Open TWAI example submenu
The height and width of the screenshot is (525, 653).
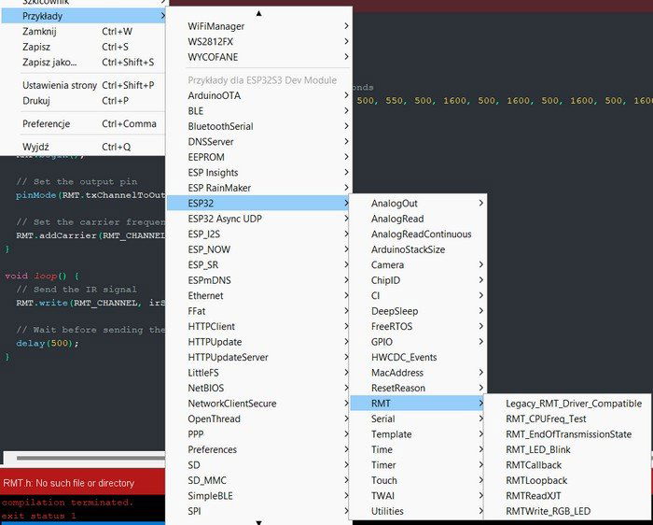pos(418,496)
